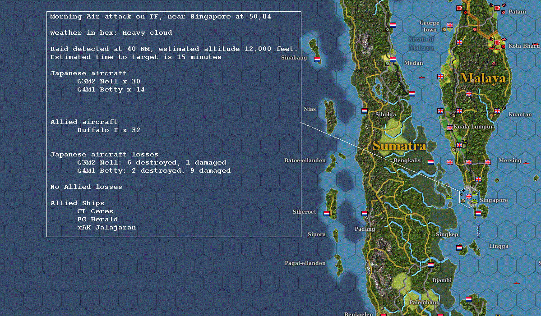Select the Dutch flag at Siberoet
541x316 pixels.
point(327,214)
